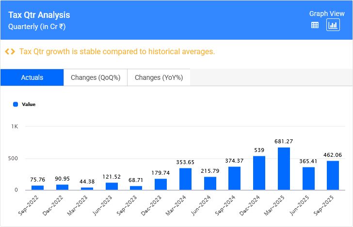Switch to Changes (QoQ%) tab
Viewport: 353px width, 227px height.
[x=96, y=77]
